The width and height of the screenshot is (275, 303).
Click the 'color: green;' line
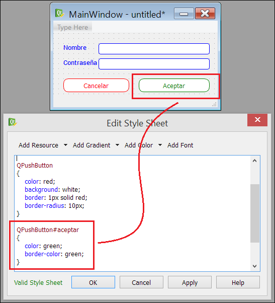tap(43, 246)
